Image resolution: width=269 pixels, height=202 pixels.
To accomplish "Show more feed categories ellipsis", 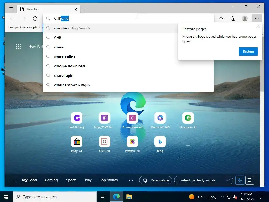I will pos(131,180).
